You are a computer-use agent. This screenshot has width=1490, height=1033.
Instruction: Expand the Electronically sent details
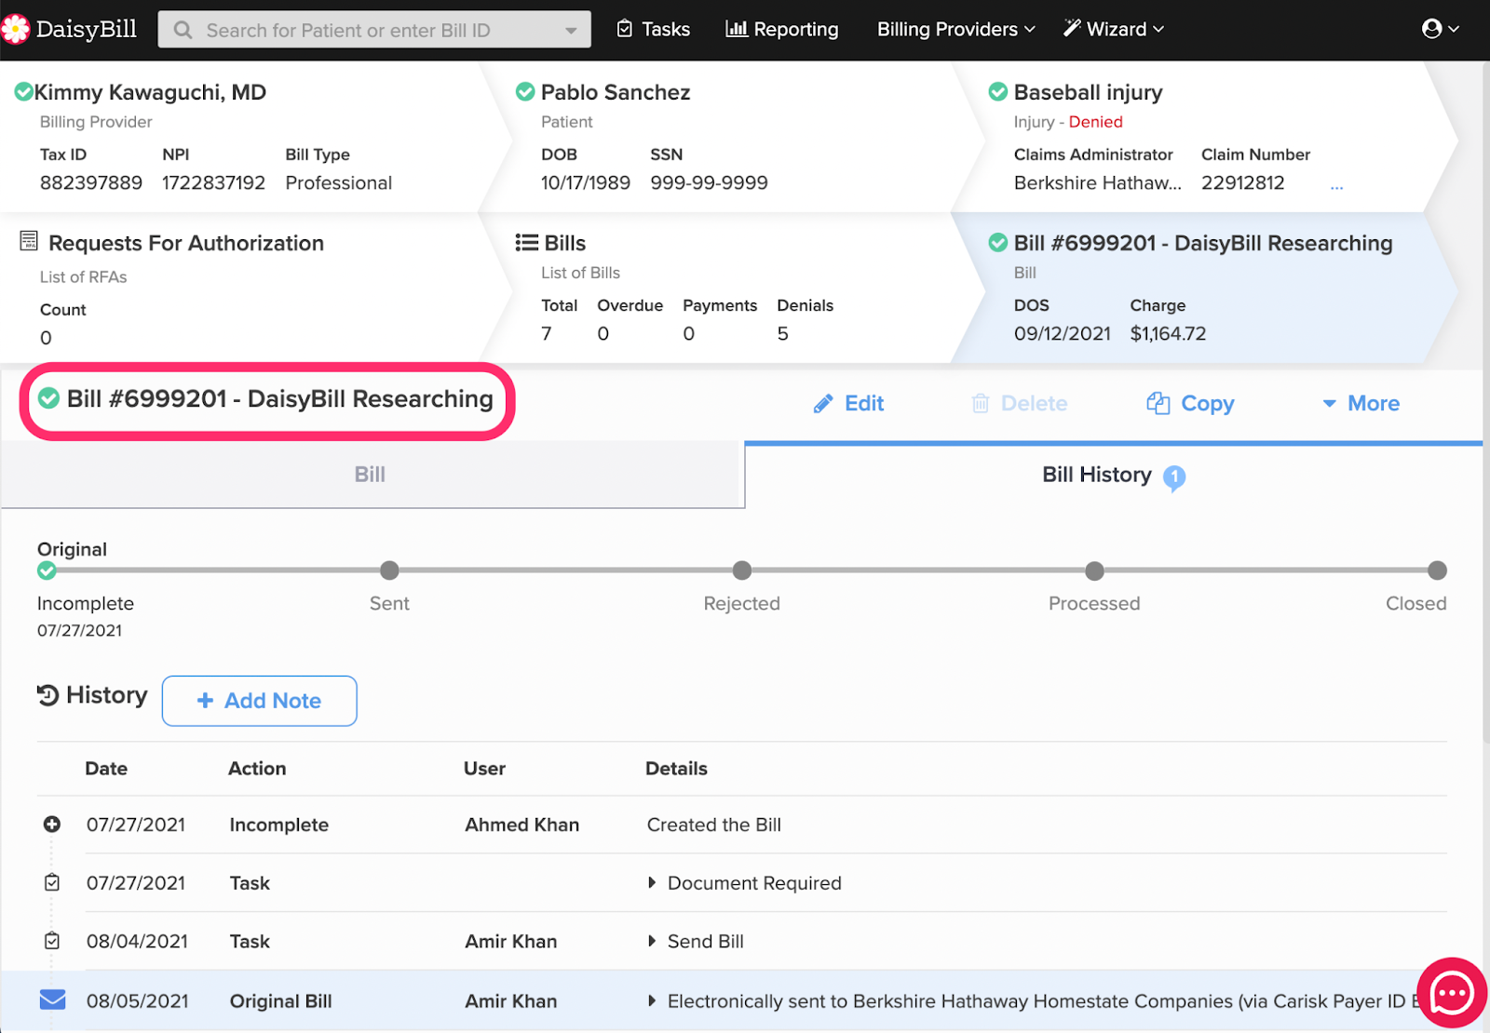652,1000
